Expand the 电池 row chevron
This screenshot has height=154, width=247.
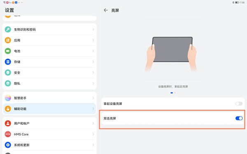pyautogui.click(x=93, y=51)
